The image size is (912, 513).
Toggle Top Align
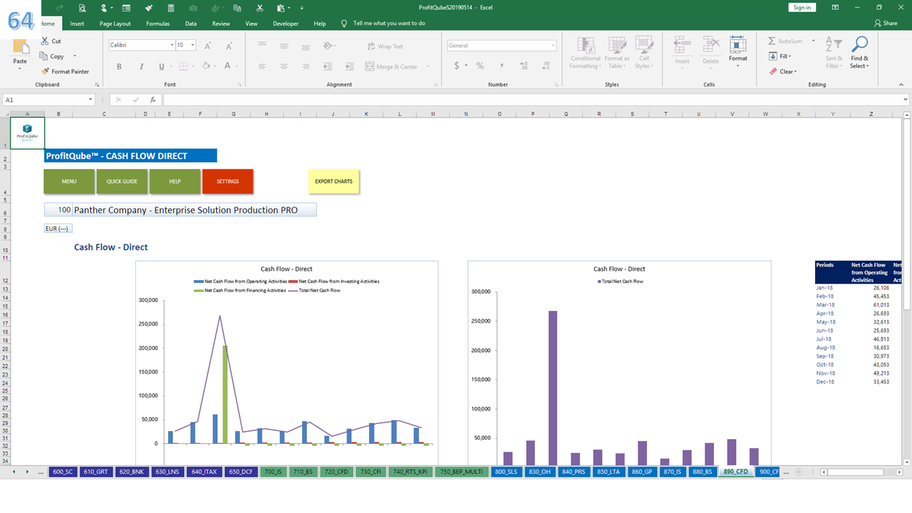(262, 46)
